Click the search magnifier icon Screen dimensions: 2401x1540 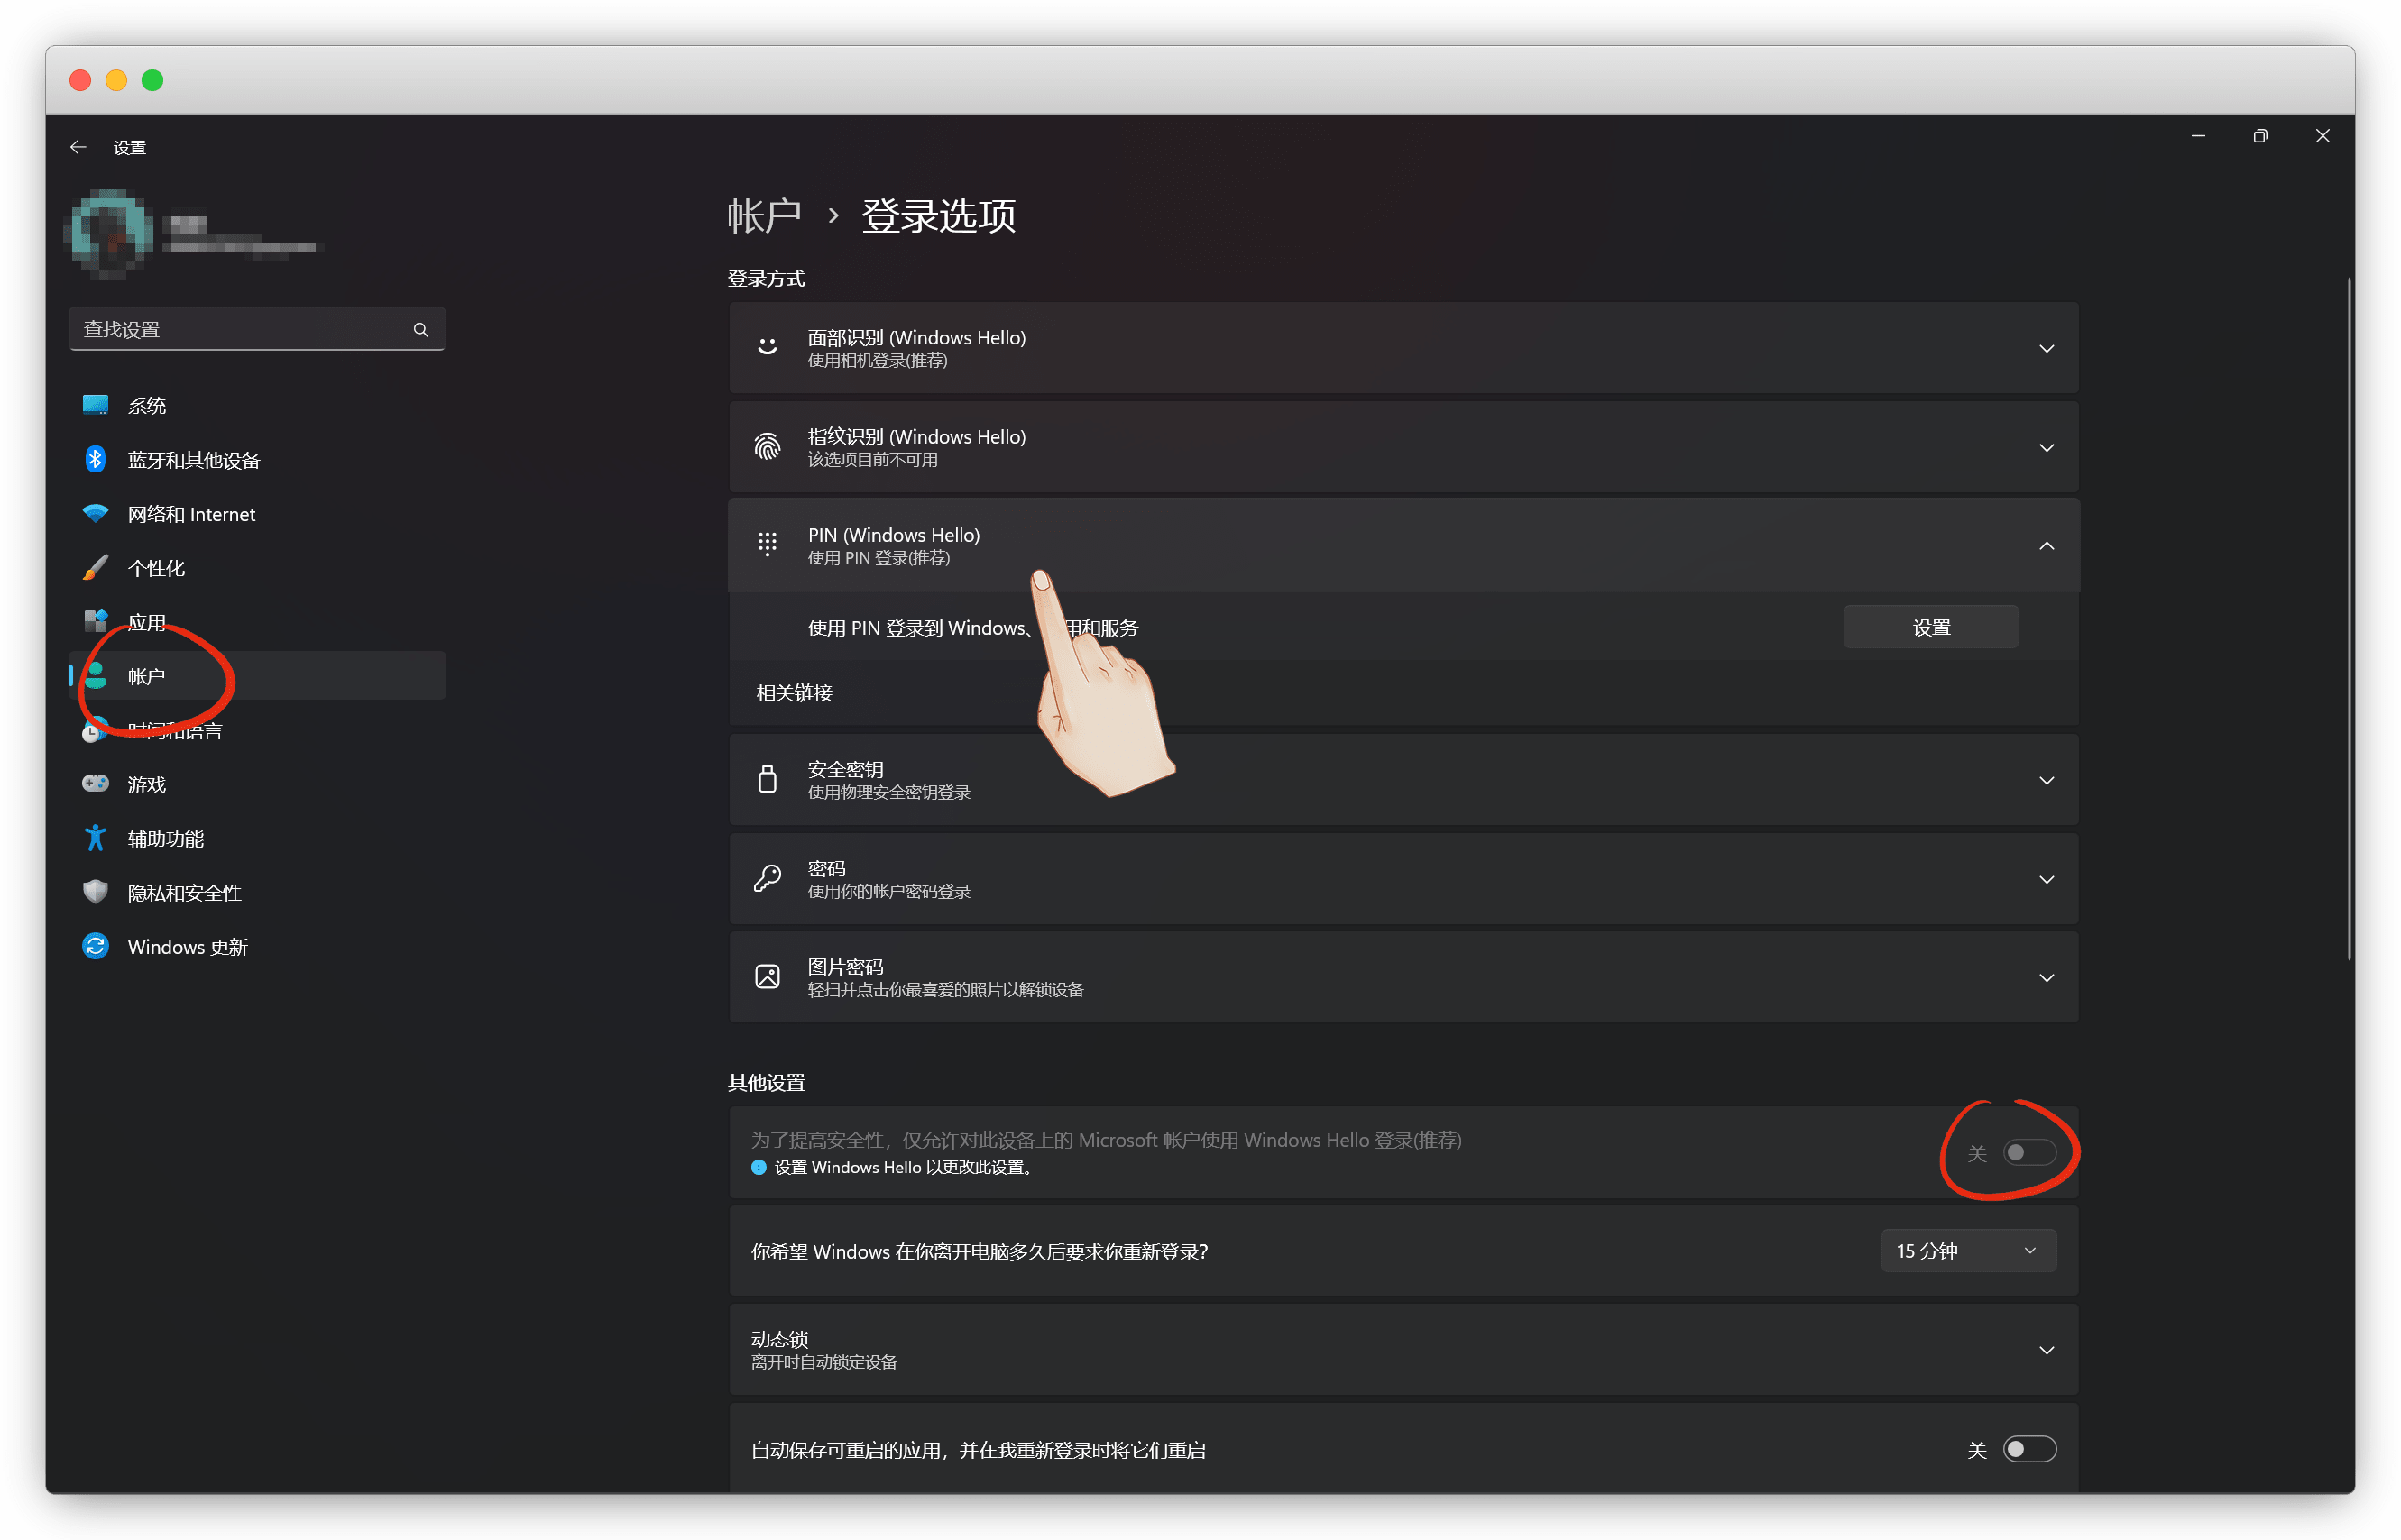[421, 330]
